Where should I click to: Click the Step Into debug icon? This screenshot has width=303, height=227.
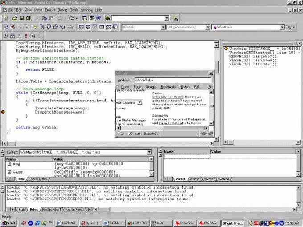click(x=42, y=27)
